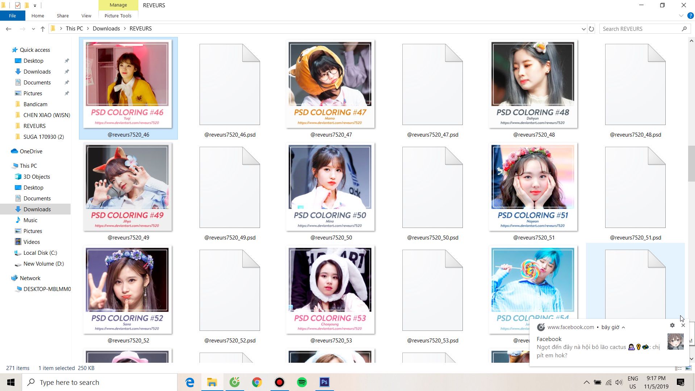Open Music under This PC
Image resolution: width=695 pixels, height=391 pixels.
click(x=30, y=220)
